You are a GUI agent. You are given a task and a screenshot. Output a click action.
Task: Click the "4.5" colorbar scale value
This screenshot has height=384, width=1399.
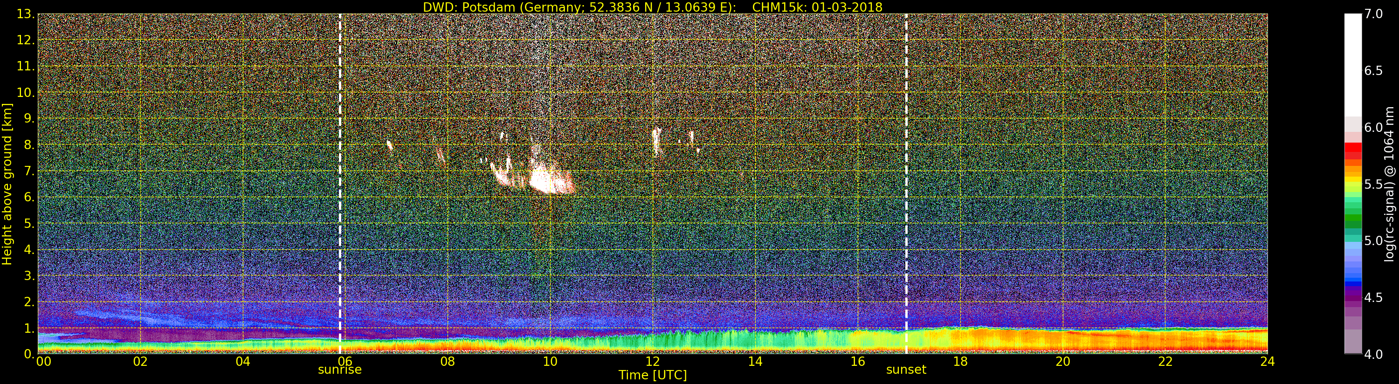point(1373,298)
